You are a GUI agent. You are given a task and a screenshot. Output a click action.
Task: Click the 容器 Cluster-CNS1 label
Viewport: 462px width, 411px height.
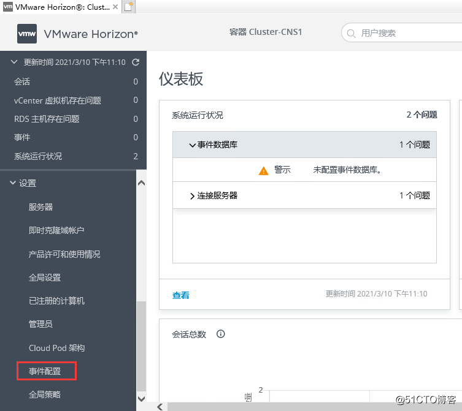click(x=266, y=32)
